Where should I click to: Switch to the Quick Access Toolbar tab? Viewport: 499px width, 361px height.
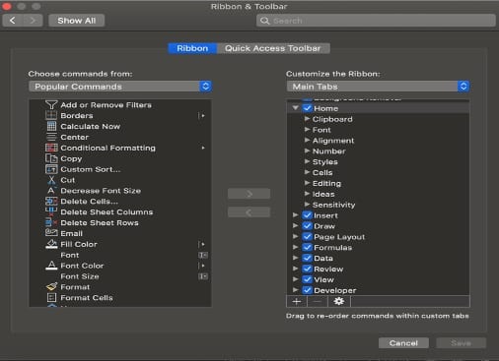[x=273, y=48]
